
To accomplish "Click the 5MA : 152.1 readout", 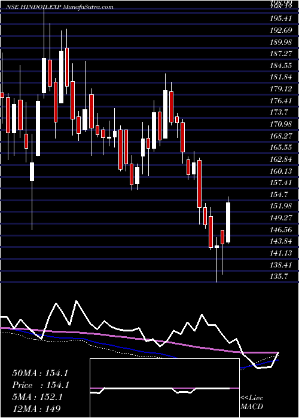I will pyautogui.click(x=37, y=397).
